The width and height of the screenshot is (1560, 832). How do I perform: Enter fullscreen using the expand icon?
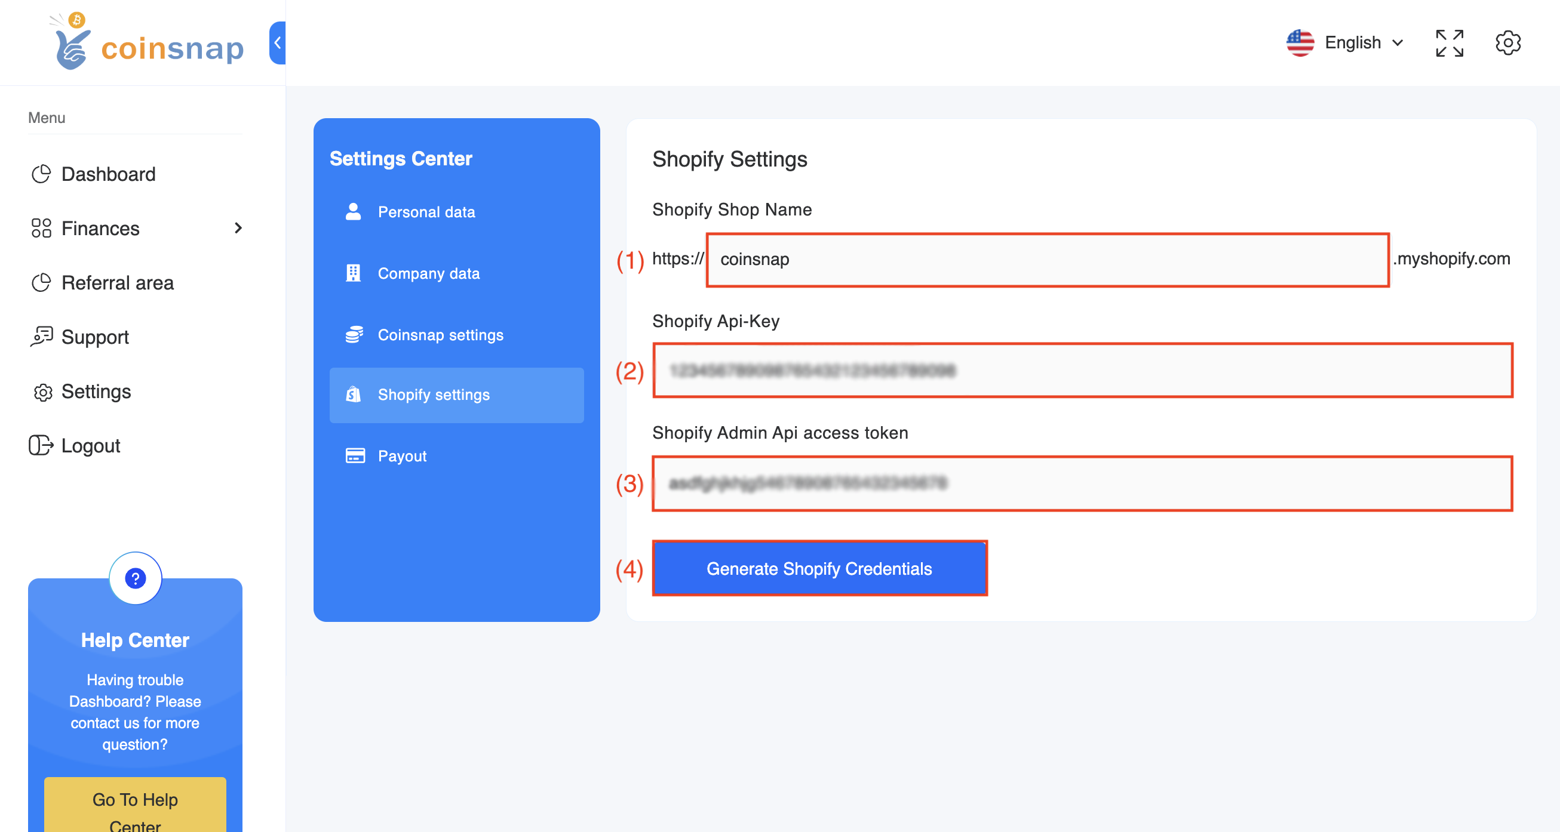(1450, 42)
